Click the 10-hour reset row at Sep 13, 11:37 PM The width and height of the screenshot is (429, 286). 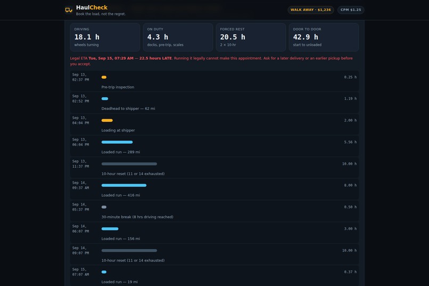(x=214, y=167)
